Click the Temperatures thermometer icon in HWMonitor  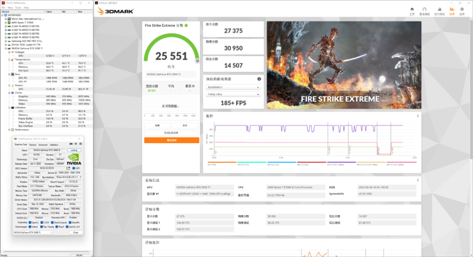[x=12, y=59]
